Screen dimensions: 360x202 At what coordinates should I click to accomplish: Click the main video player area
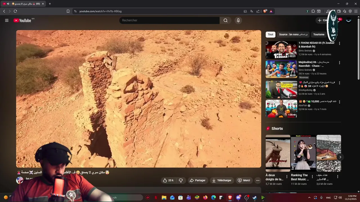[139, 99]
